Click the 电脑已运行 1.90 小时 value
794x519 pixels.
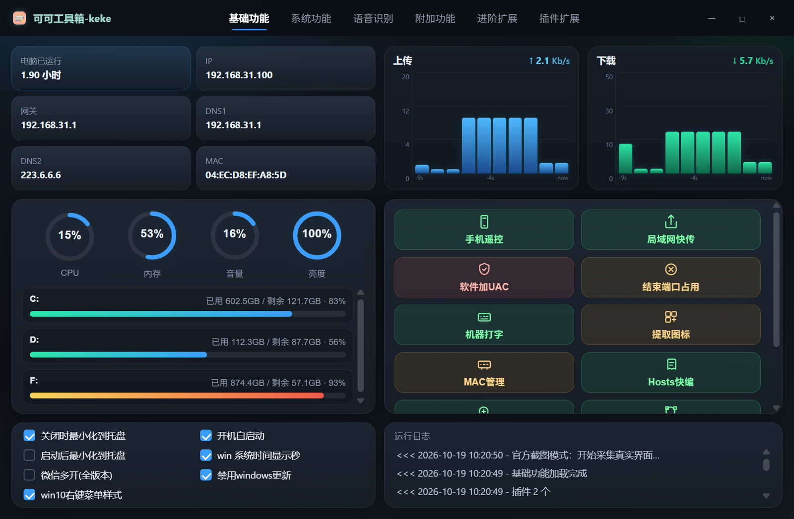[x=41, y=75]
